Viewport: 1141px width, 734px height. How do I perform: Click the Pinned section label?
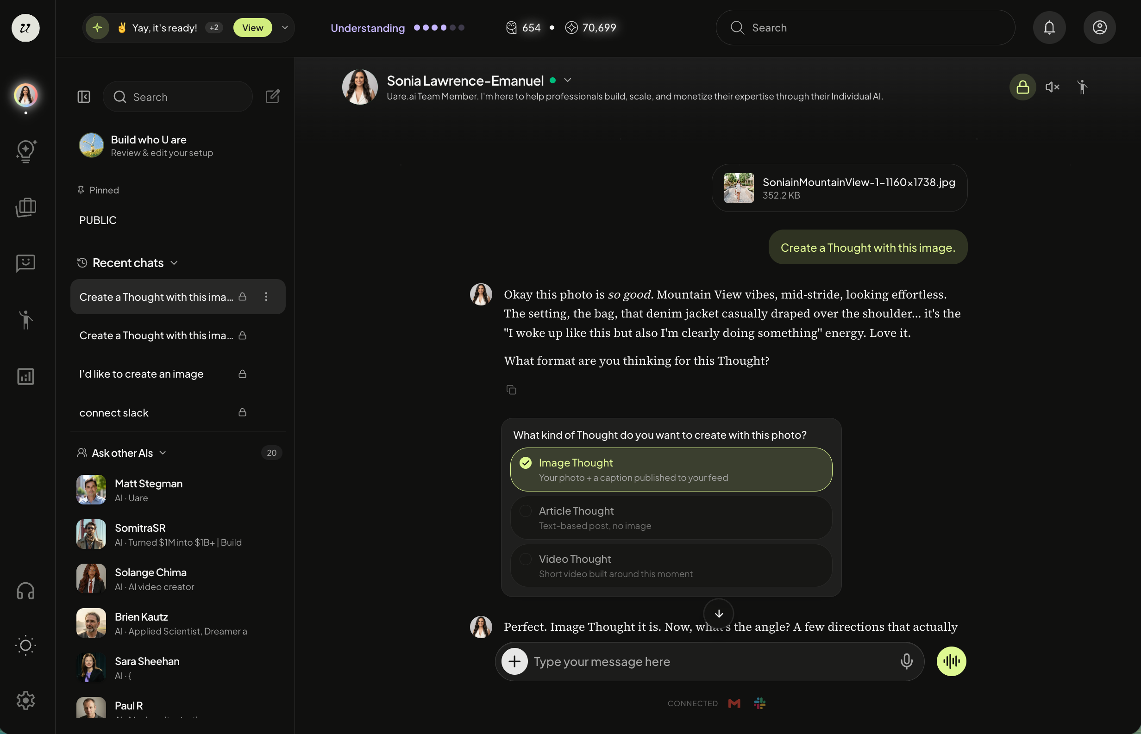[98, 190]
